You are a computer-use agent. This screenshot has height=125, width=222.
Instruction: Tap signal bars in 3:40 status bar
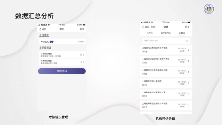pos(142,22)
